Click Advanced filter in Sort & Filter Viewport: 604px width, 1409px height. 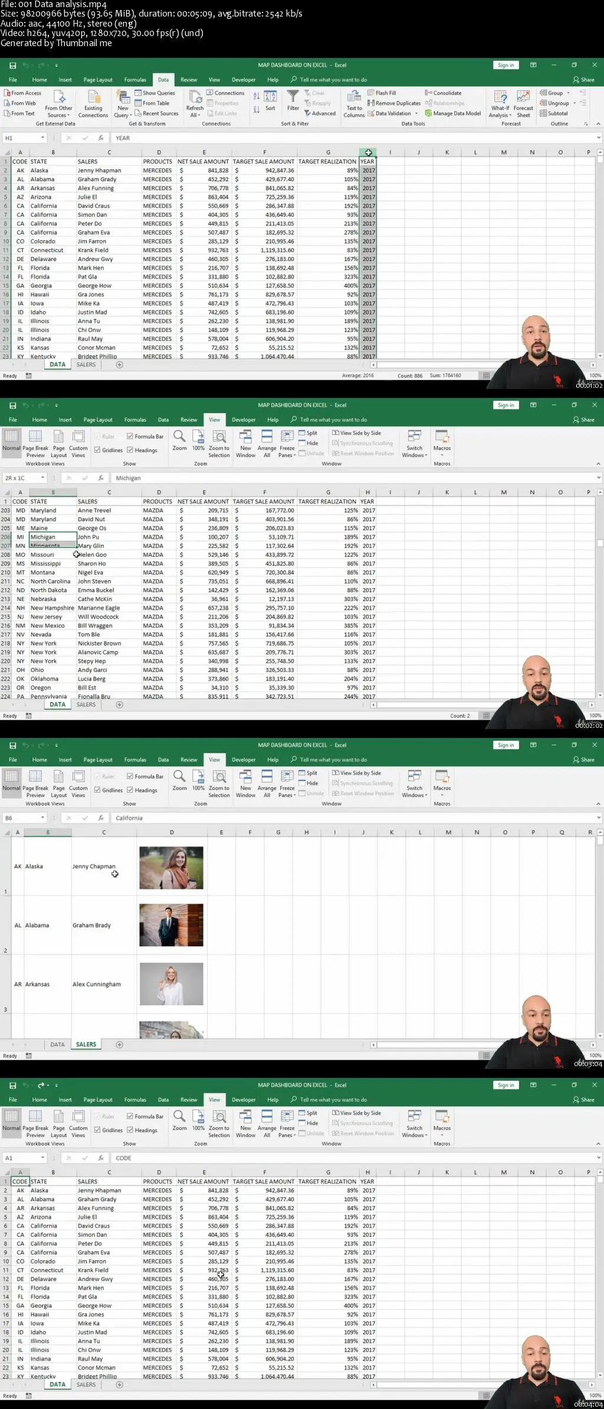(320, 113)
